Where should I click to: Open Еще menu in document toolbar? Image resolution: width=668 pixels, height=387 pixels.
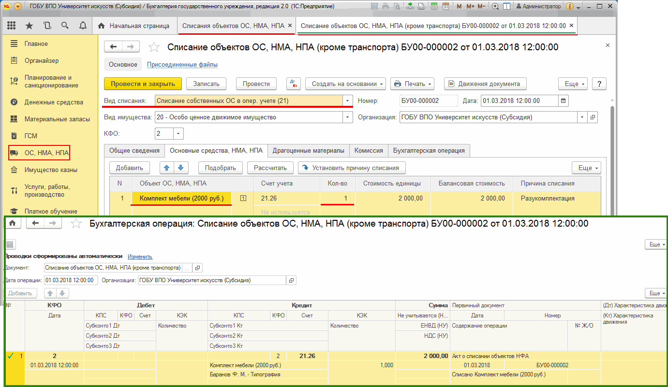(573, 84)
